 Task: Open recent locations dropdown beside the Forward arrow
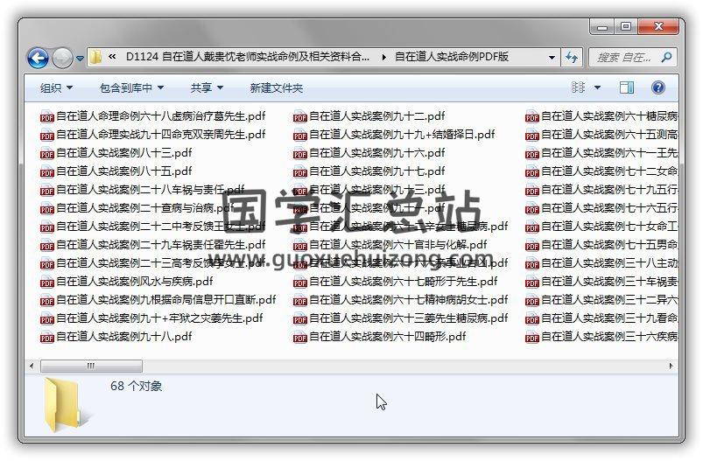[80, 59]
